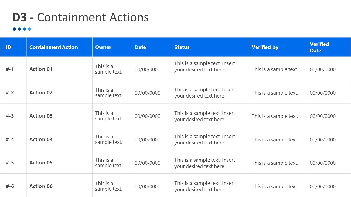The height and width of the screenshot is (197, 351).
Task: Select the #-2 ID cell
Action: pos(9,93)
